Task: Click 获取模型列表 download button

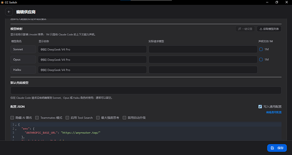Action: point(269,29)
